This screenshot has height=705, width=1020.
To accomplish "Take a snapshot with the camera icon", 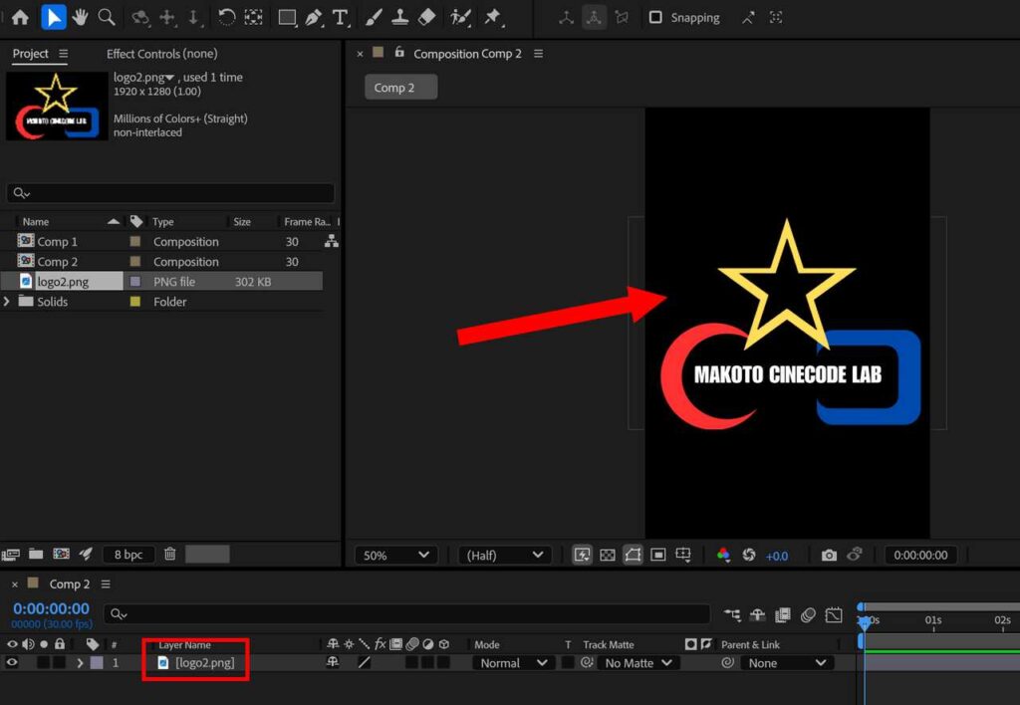I will point(829,555).
